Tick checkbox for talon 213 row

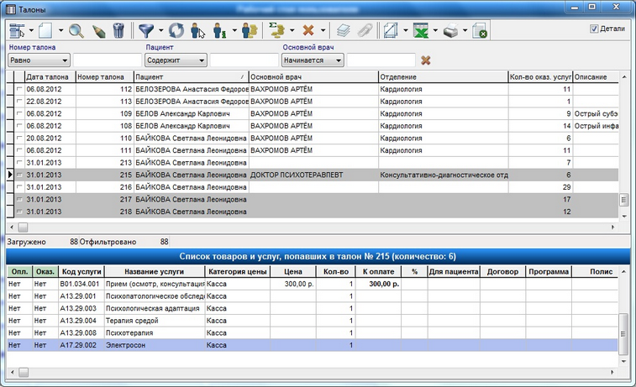point(19,163)
